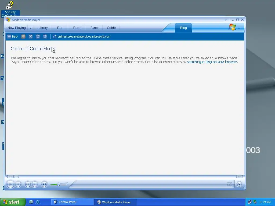Click the Windows Media Player taskbar button
Viewport: 275px width, 206px height.
pyautogui.click(x=115, y=202)
